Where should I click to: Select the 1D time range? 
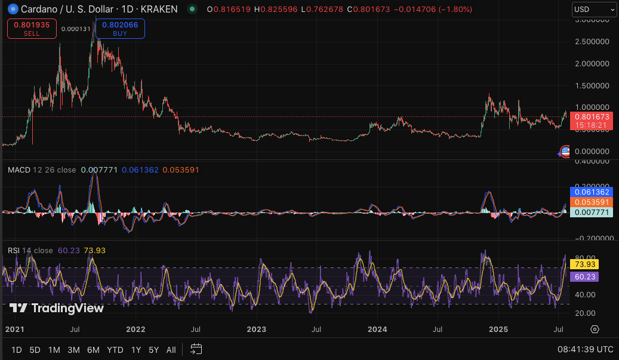click(x=17, y=350)
